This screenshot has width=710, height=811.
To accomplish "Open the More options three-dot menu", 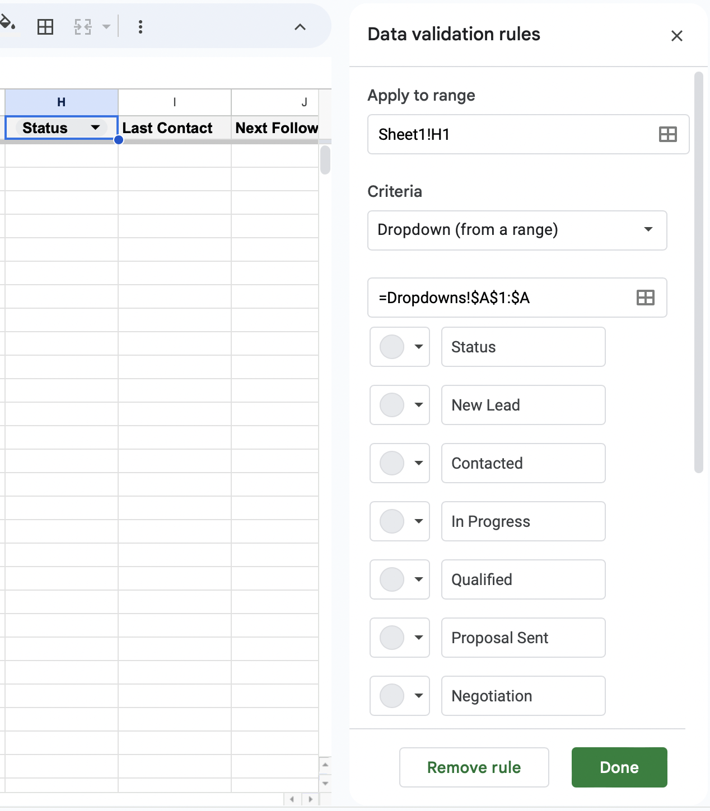I will point(140,26).
